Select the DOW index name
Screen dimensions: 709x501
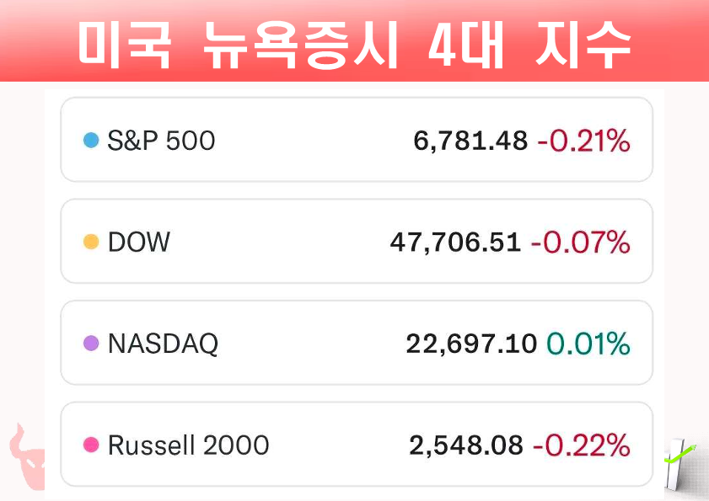(x=139, y=243)
